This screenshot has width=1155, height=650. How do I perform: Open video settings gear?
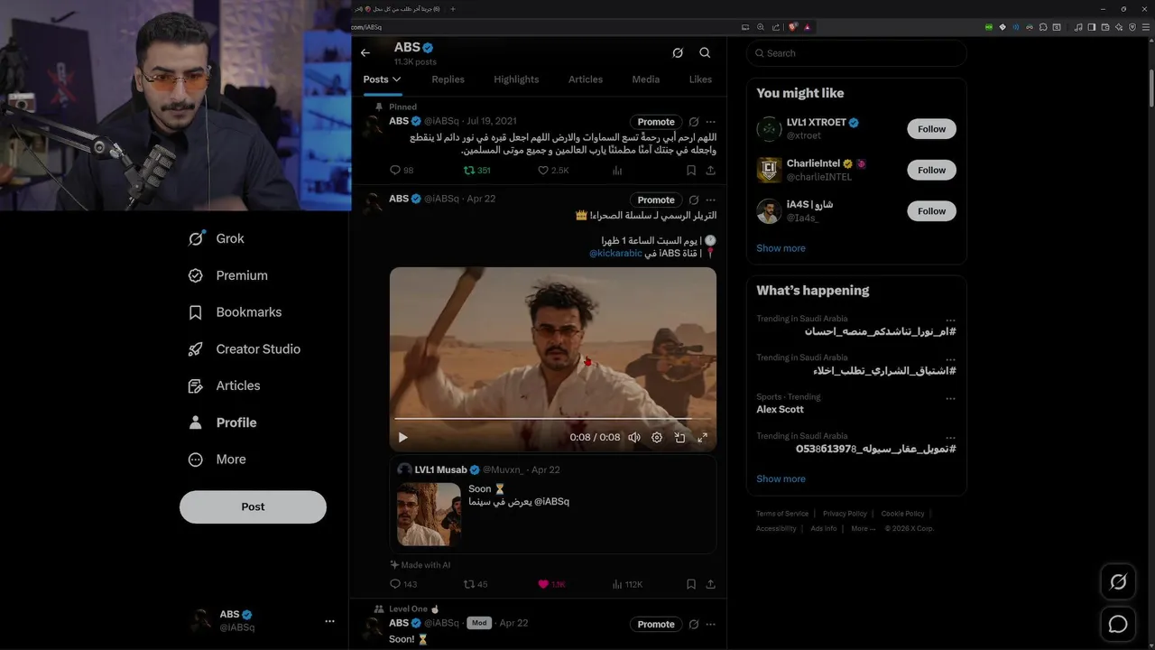(657, 437)
